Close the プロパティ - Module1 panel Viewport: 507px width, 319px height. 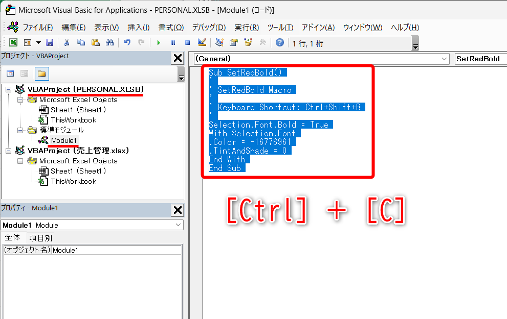click(x=178, y=210)
